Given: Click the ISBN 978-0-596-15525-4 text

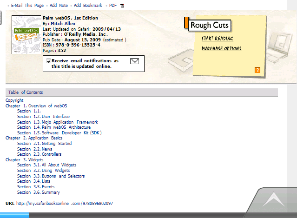Looking at the screenshot, I should pos(72,45).
